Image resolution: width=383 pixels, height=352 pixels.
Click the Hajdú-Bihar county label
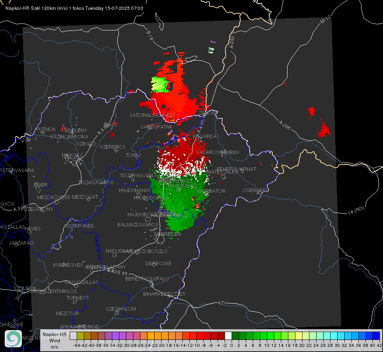98,247
